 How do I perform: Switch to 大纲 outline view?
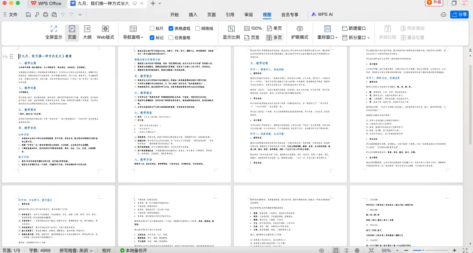[x=87, y=32]
